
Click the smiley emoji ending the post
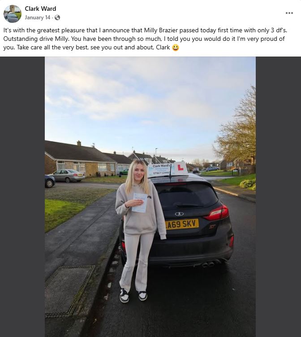[176, 47]
